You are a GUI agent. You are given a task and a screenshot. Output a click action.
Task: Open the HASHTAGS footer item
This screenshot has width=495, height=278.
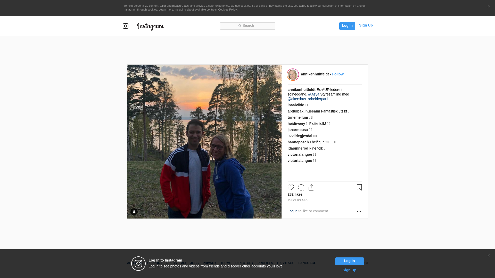click(285, 263)
